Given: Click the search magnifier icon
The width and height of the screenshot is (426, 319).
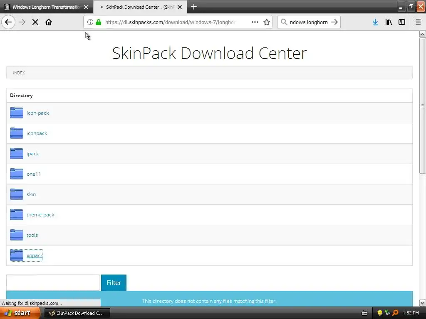Looking at the screenshot, I should coord(284,22).
